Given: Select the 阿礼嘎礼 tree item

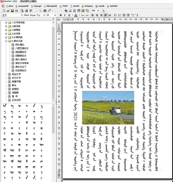Looking at the screenshot, I should click(x=20, y=45).
